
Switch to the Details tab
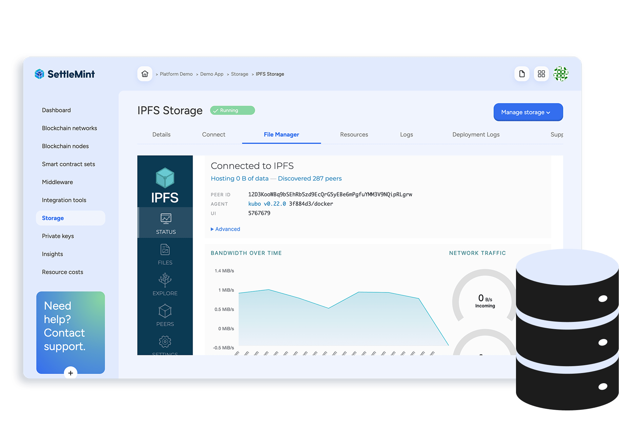[x=161, y=134]
